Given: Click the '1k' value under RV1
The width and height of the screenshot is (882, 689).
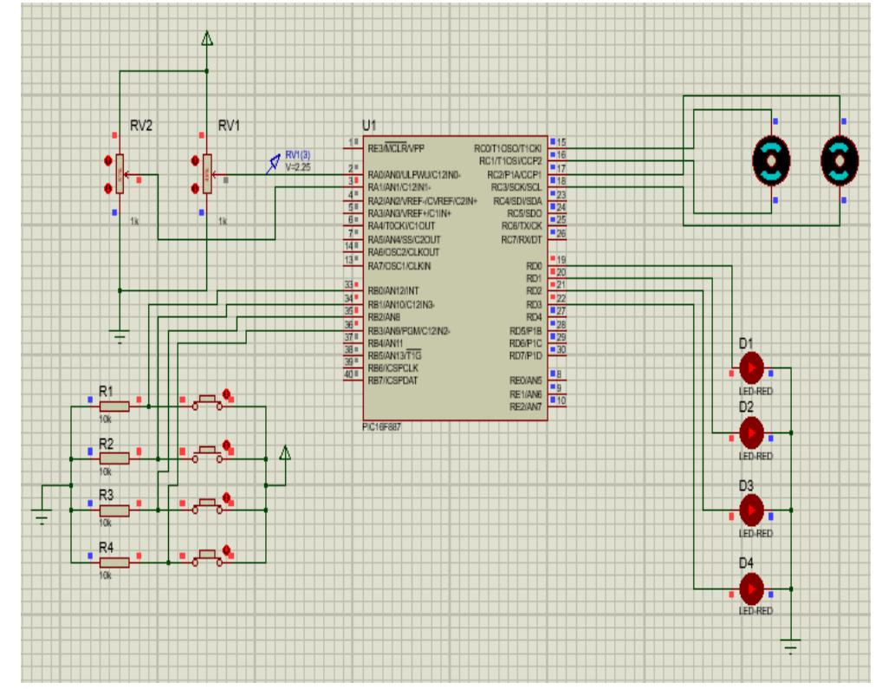Looking at the screenshot, I should pyautogui.click(x=223, y=222).
